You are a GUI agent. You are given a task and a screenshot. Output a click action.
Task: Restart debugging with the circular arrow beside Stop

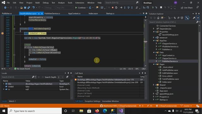[x=116, y=8]
